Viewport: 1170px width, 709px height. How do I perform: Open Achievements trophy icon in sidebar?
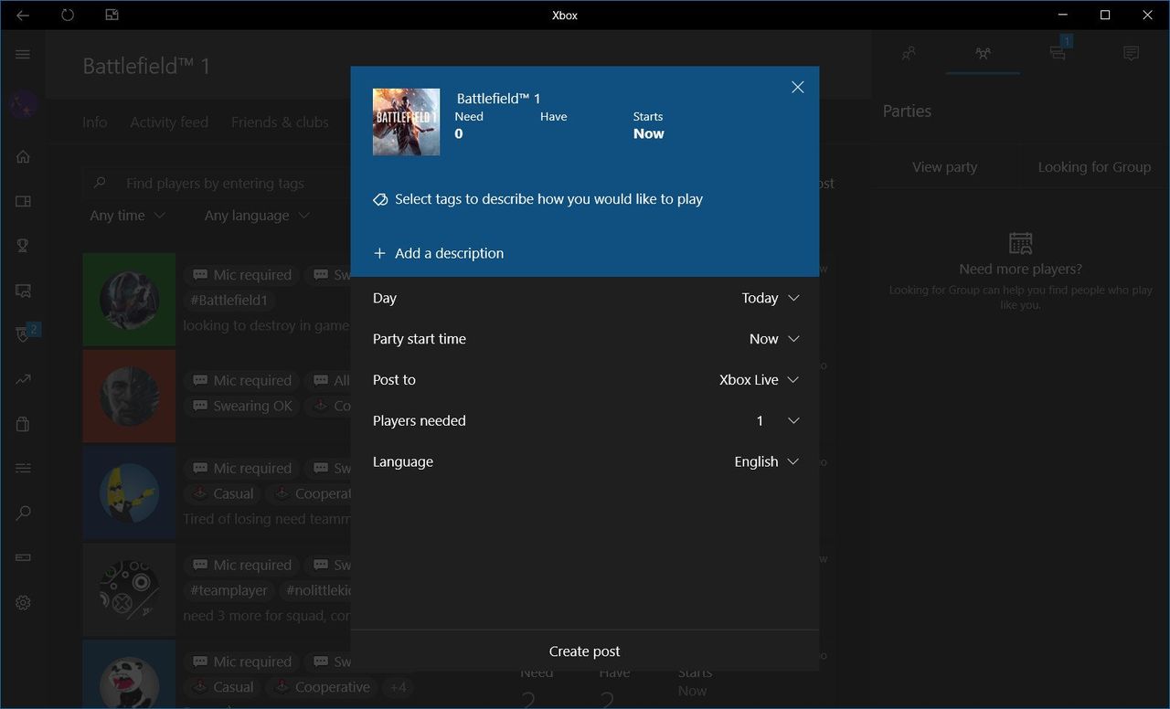point(23,245)
